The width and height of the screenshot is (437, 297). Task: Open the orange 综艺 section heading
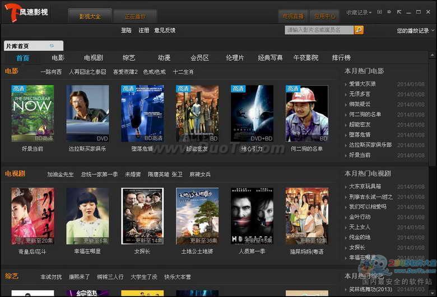pyautogui.click(x=11, y=276)
